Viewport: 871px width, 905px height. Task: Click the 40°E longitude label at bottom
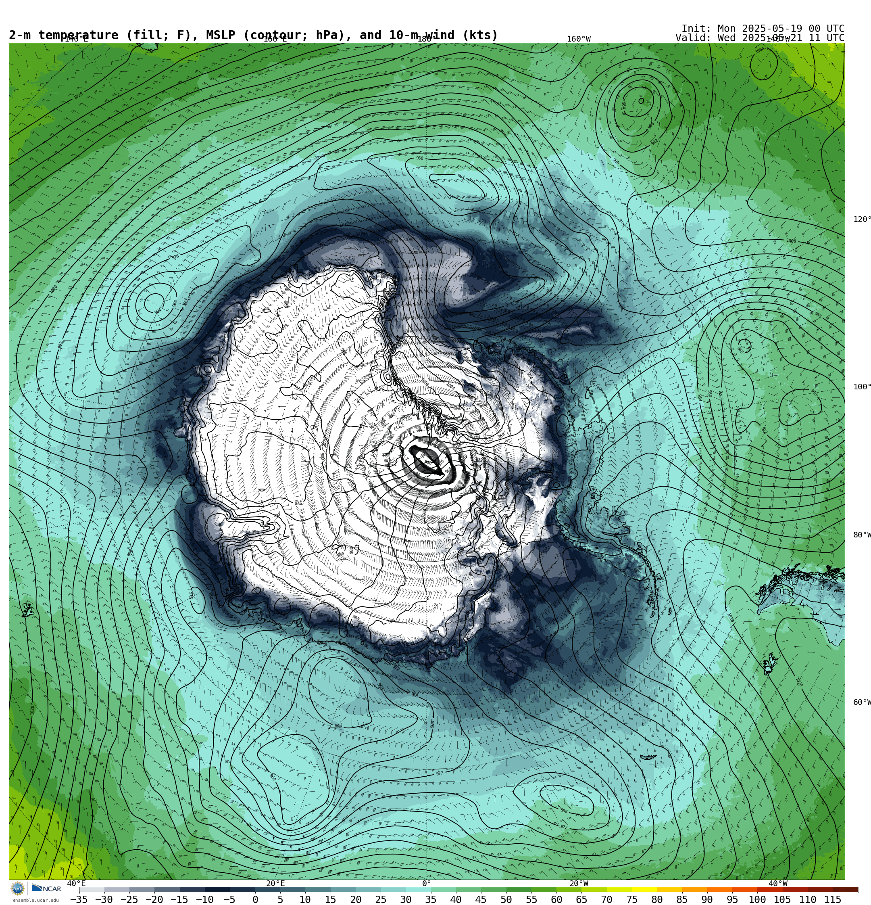[x=76, y=883]
